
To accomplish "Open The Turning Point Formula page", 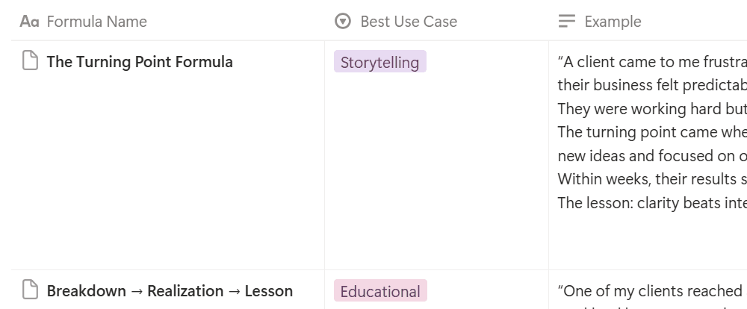I will coord(140,62).
